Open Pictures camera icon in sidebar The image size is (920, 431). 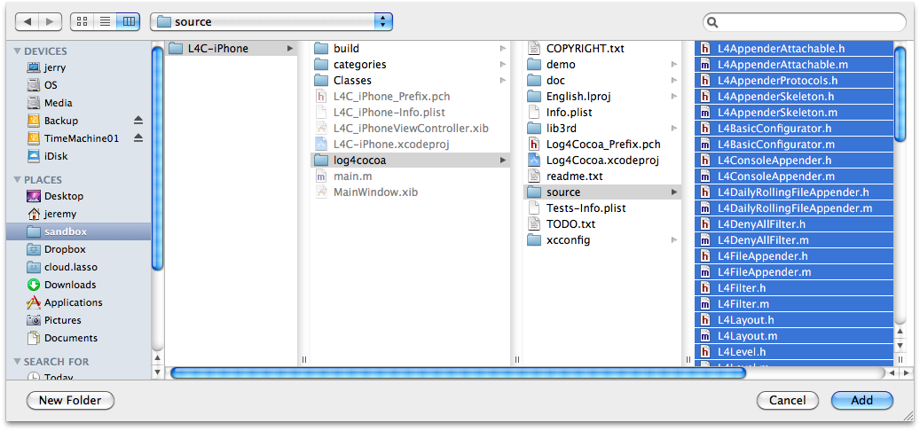click(34, 320)
